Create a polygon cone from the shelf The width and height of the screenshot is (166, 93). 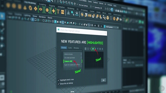(x=25, y=8)
